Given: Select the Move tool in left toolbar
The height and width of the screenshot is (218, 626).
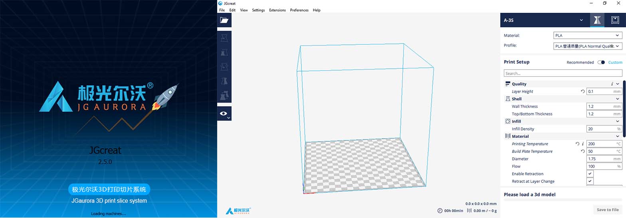Looking at the screenshot, I should click(224, 38).
